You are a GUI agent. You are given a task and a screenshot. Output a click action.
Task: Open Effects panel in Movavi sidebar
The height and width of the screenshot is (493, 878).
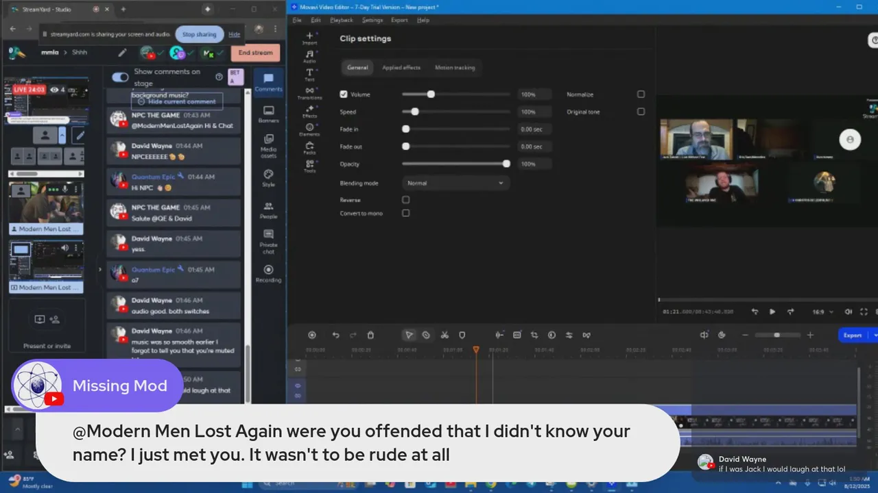click(x=309, y=112)
